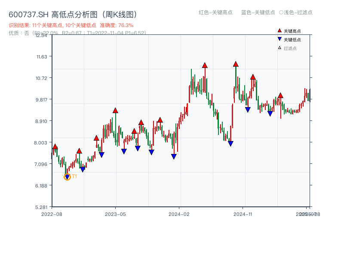This screenshot has width=344, height=258.
Task: Click the 准确度: 76.3% text
Action: [x=117, y=25]
